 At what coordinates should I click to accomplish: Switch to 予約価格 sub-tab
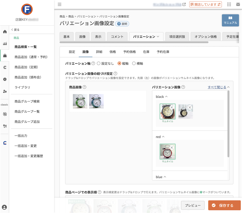129,52
